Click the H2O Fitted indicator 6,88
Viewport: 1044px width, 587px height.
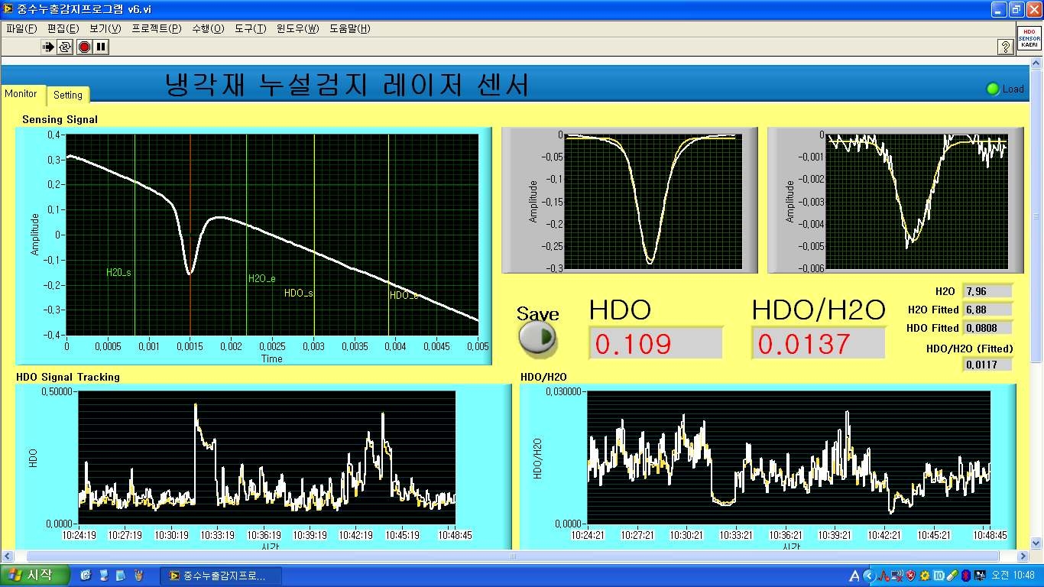(x=987, y=310)
